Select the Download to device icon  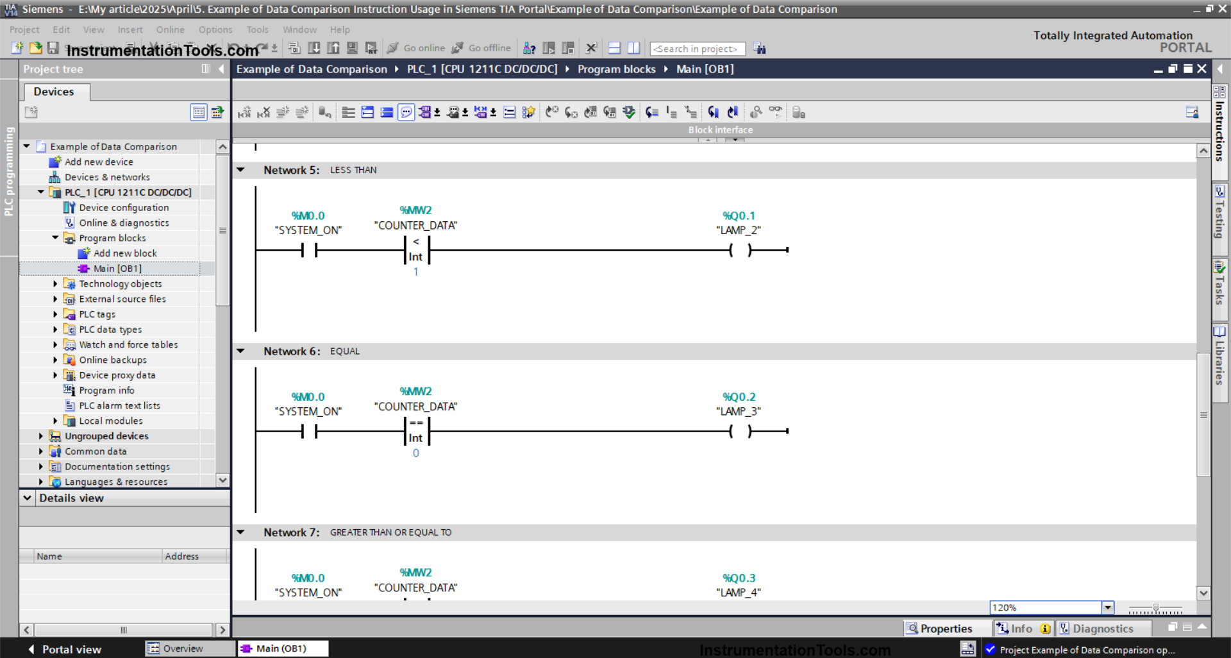pos(314,48)
